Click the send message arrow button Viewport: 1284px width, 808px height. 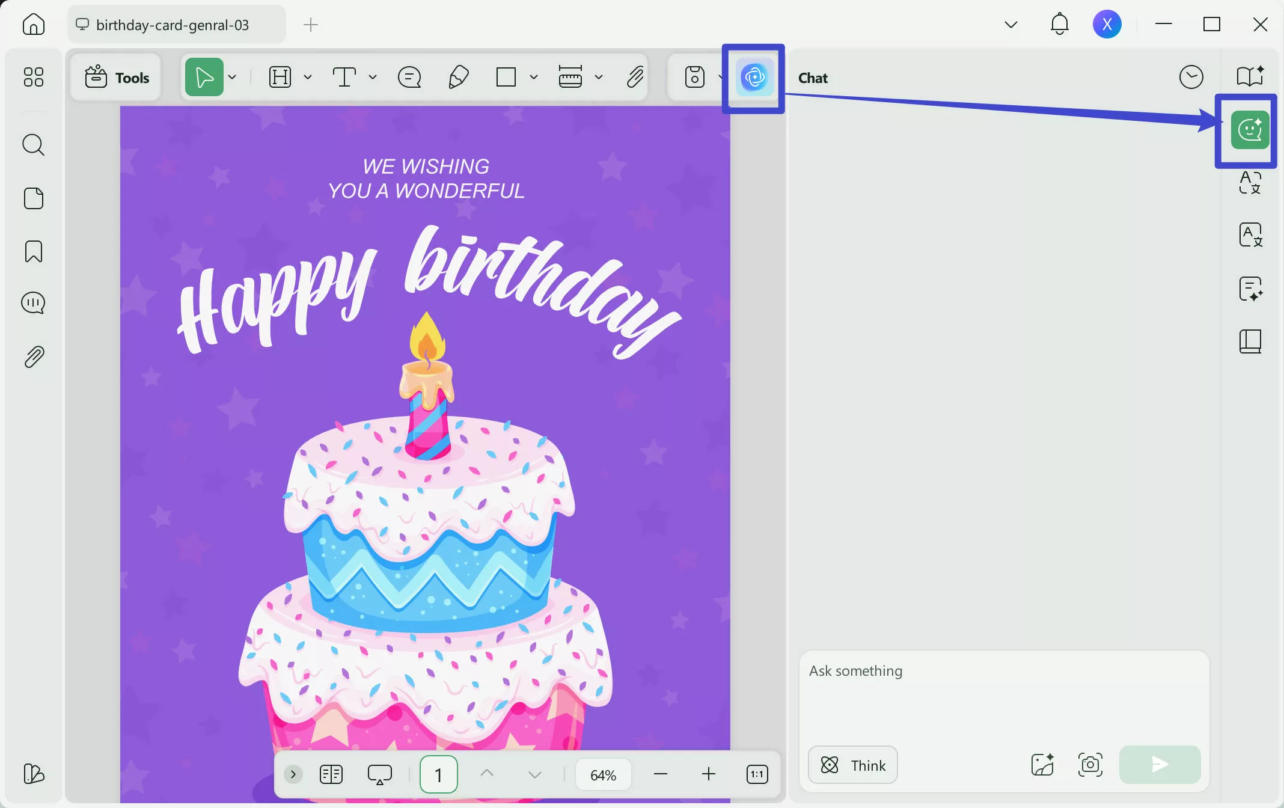point(1160,765)
